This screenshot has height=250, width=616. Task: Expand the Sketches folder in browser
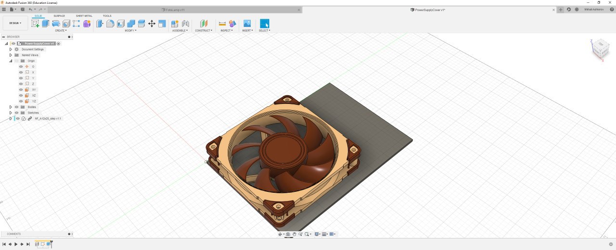tap(11, 112)
